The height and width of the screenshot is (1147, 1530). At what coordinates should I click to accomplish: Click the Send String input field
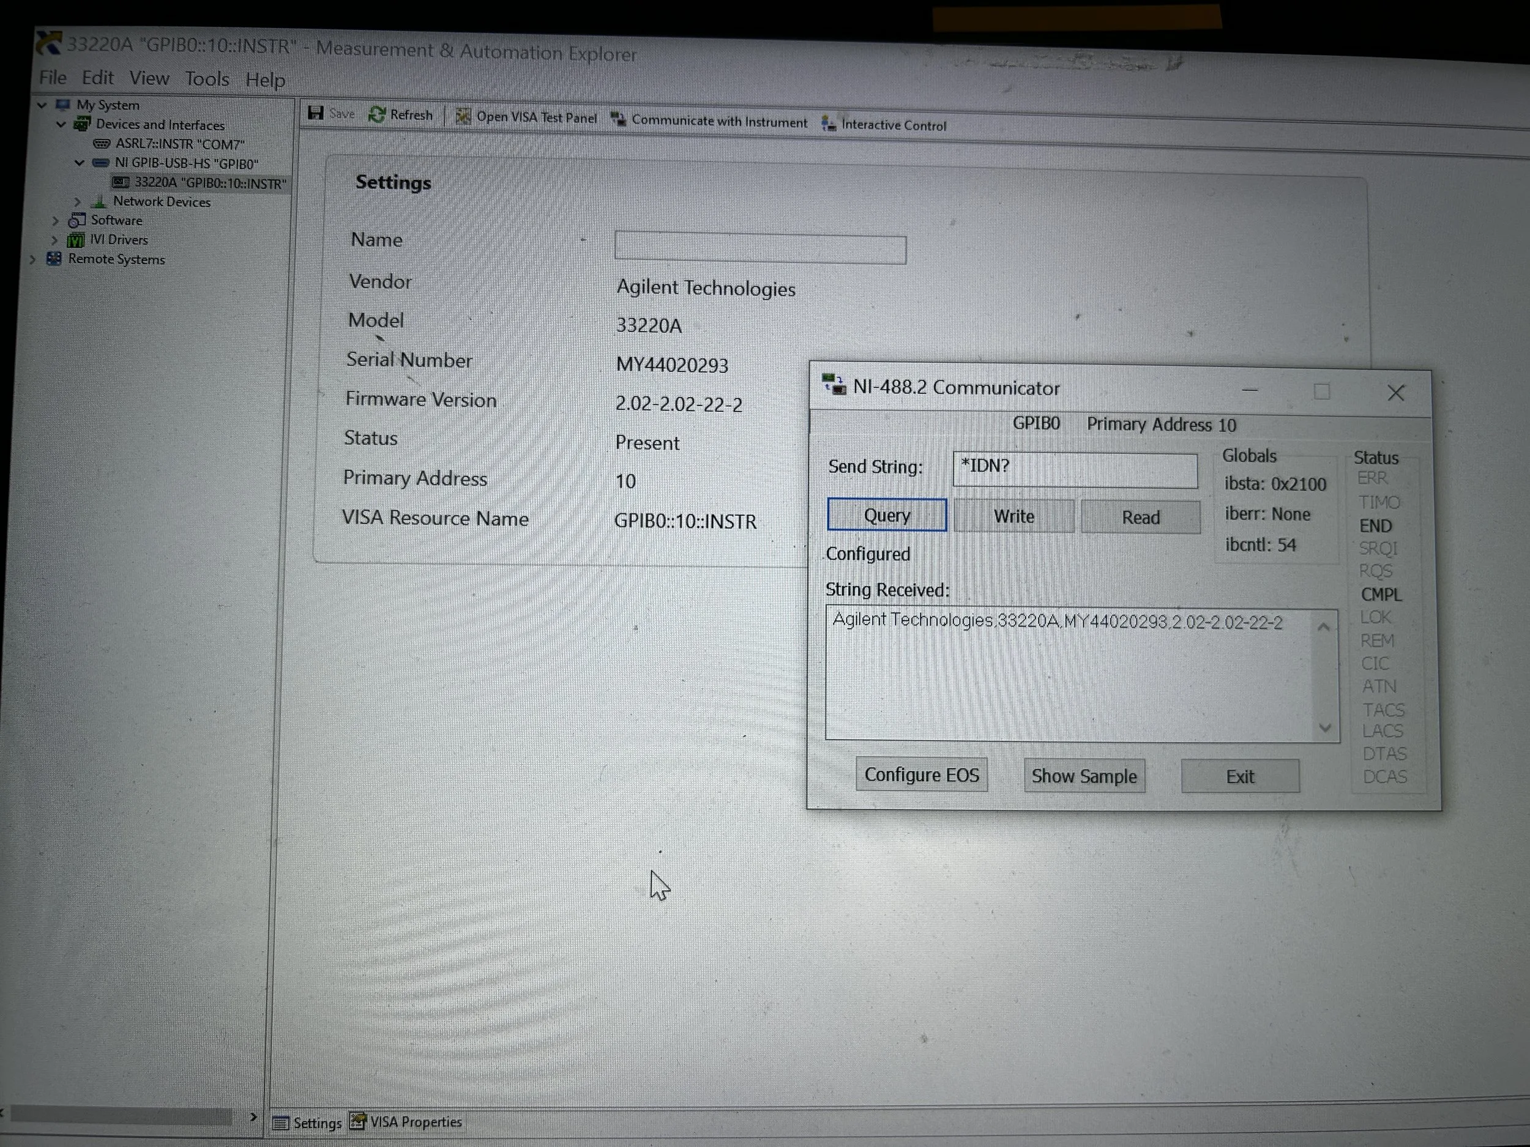1074,470
